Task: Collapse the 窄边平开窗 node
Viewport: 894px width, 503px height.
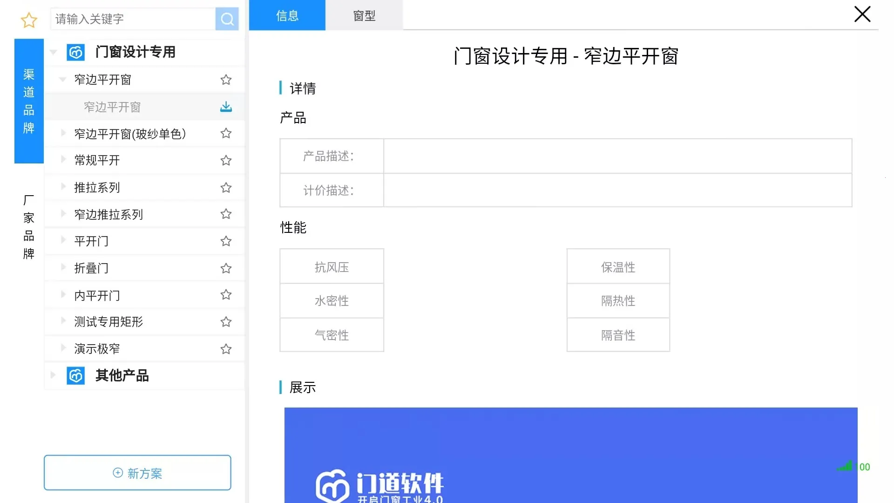Action: pos(63,79)
